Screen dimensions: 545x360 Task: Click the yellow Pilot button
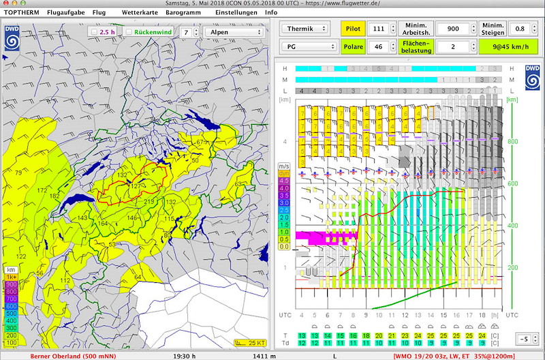(353, 29)
